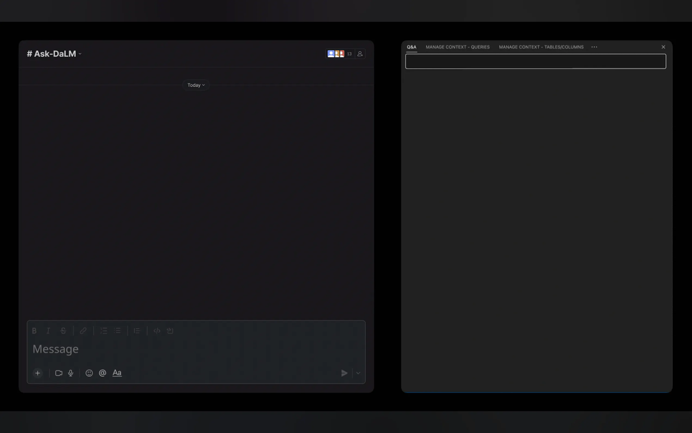Insert a link in message

click(x=83, y=331)
